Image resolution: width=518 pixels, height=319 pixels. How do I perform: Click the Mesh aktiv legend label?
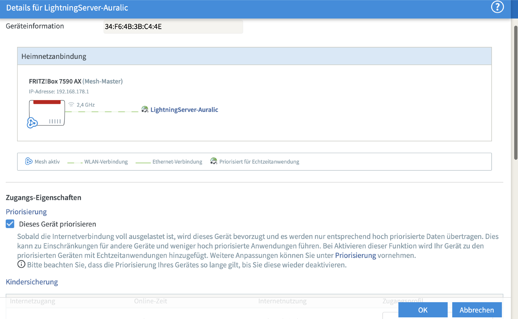point(47,162)
